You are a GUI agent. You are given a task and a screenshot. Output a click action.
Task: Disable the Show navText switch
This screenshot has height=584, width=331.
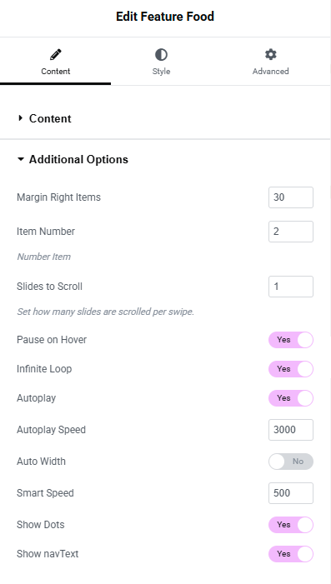click(x=291, y=554)
